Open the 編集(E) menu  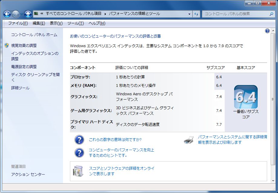point(39,23)
